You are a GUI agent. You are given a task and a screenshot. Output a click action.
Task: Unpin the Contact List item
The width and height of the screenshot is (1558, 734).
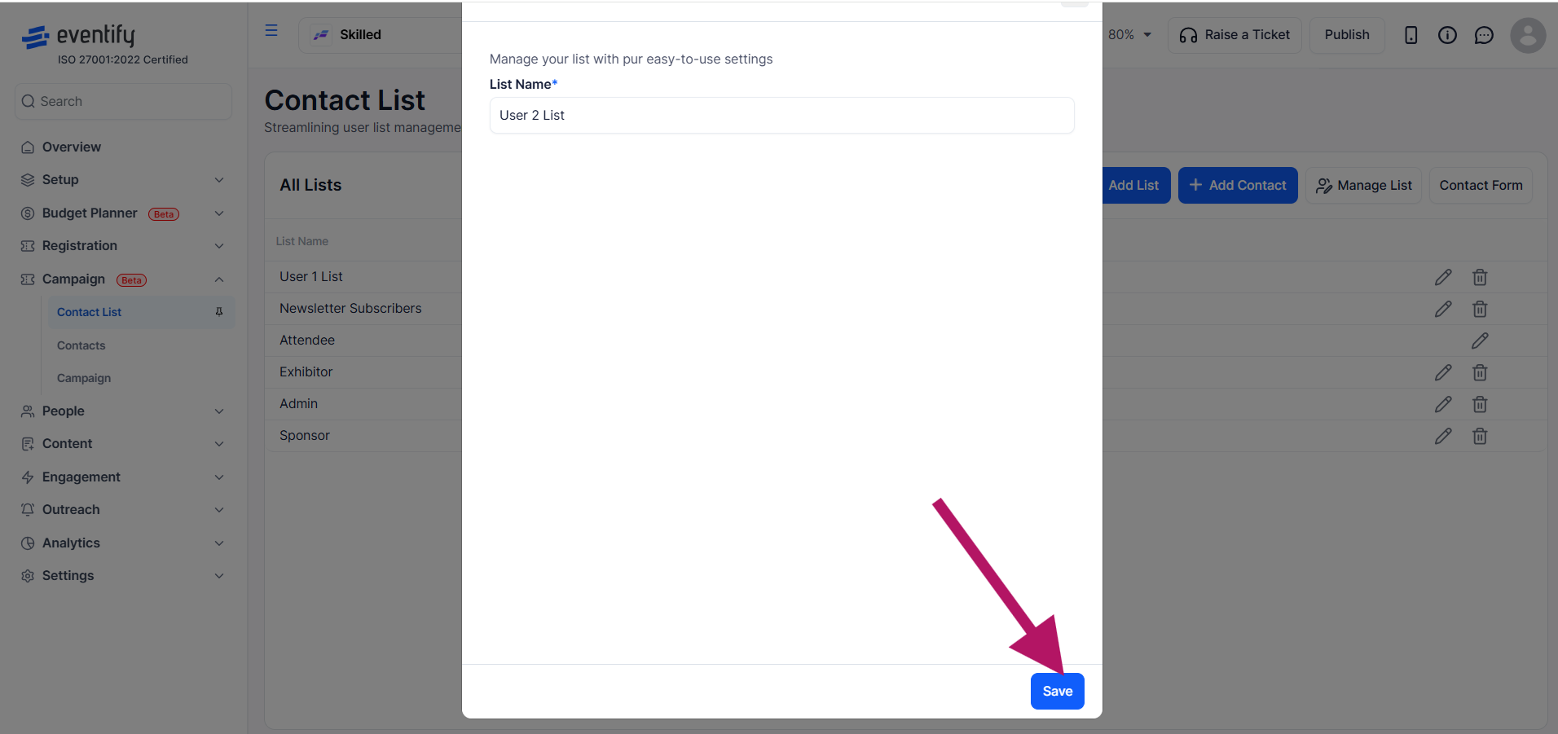pos(218,312)
